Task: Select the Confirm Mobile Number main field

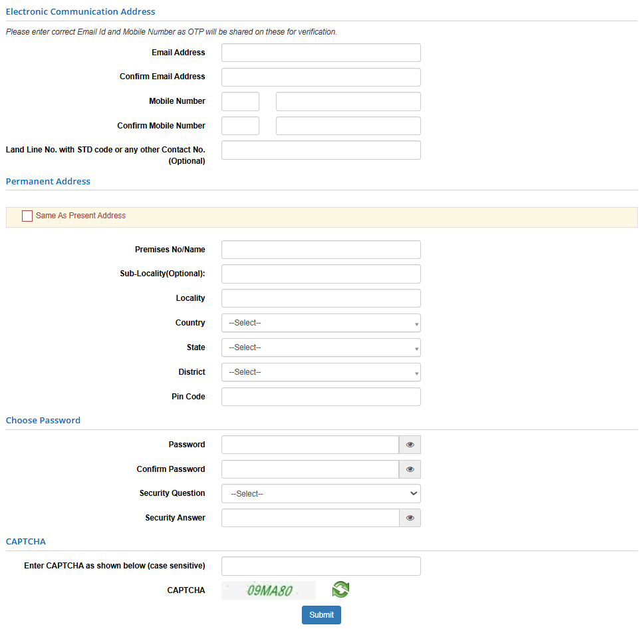Action: (x=348, y=126)
